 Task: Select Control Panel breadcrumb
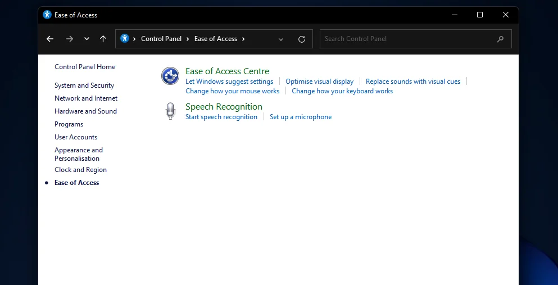[161, 39]
